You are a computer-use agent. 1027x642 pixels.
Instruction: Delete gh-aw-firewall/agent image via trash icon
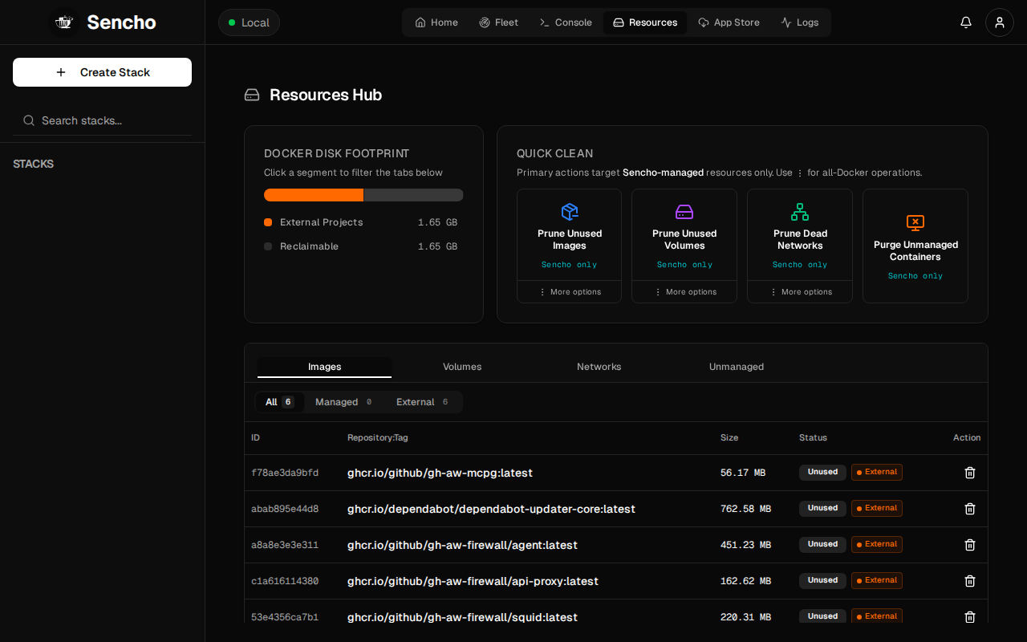tap(970, 545)
